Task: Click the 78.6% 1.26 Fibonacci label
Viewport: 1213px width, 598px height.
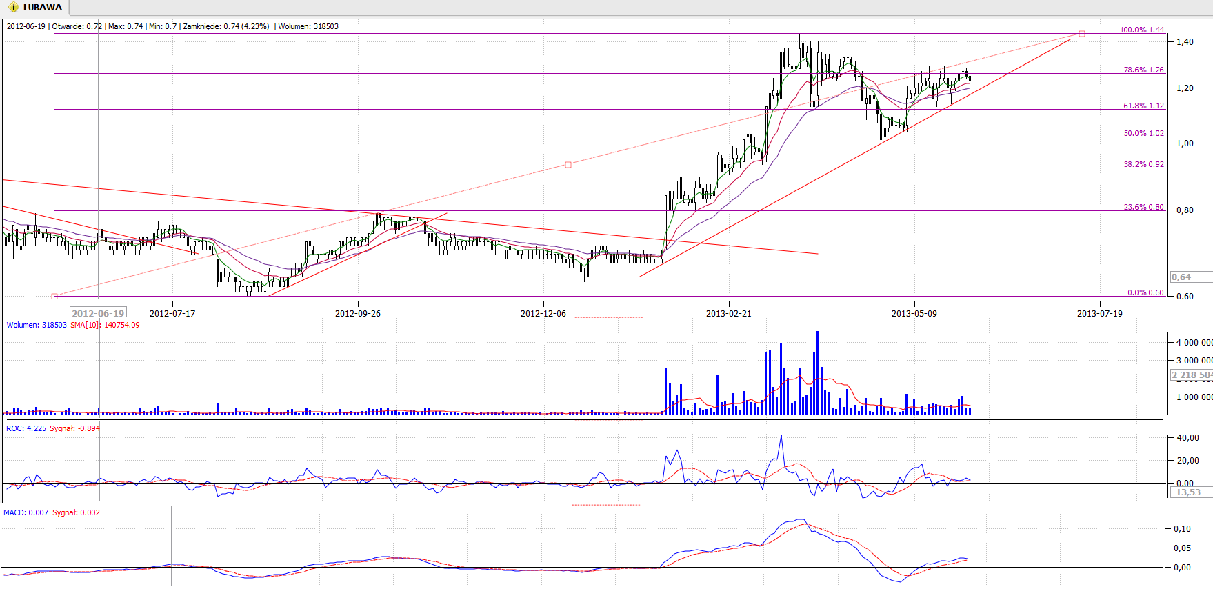Action: tap(1144, 70)
